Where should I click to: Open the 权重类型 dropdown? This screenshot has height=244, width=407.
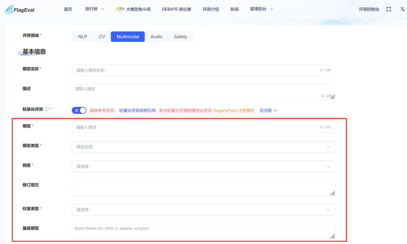click(x=203, y=210)
